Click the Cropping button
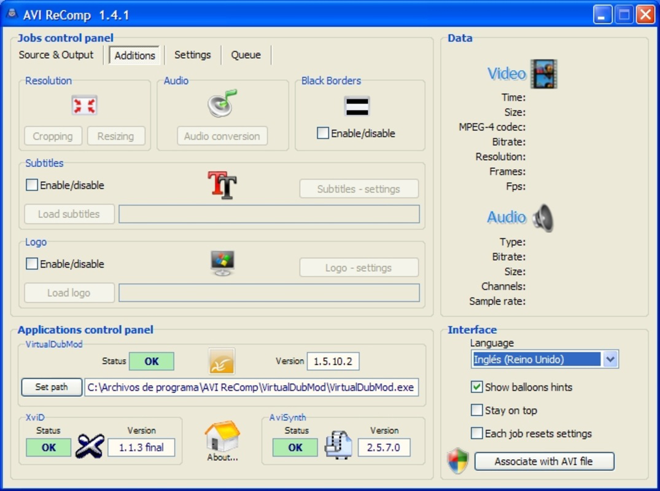Screen dimensions: 660x491 [x=53, y=136]
